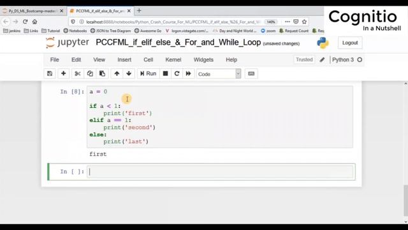Open the Widgets menu
408x230 pixels.
pos(203,59)
